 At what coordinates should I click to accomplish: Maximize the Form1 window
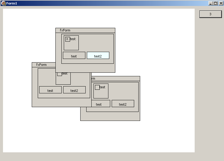[215, 3]
